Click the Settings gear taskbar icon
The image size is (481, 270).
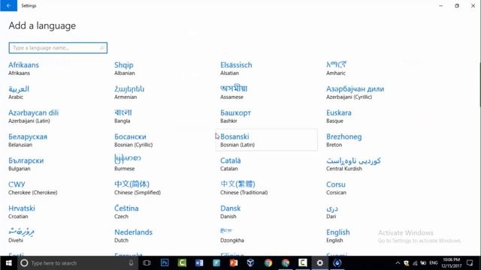pyautogui.click(x=319, y=262)
